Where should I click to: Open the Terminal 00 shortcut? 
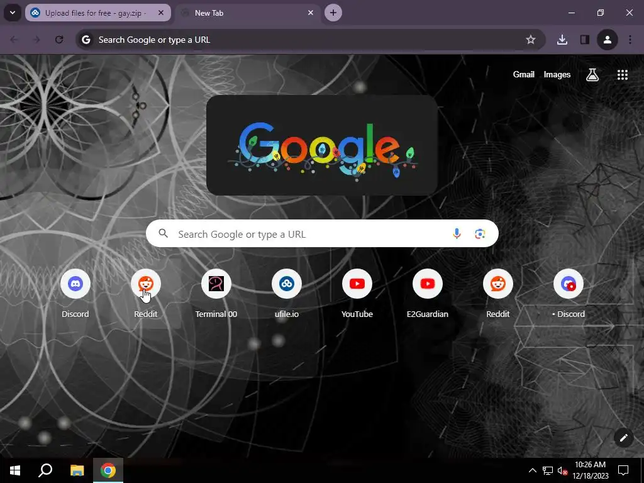coord(216,293)
